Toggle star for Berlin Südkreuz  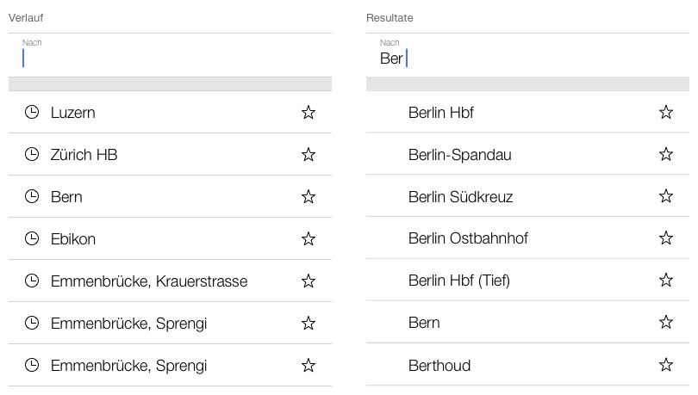click(x=665, y=196)
